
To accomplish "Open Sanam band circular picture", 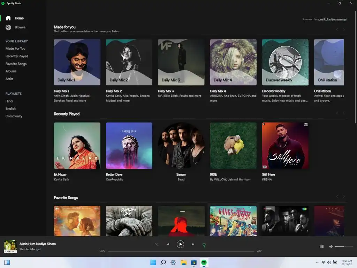I will [181, 146].
